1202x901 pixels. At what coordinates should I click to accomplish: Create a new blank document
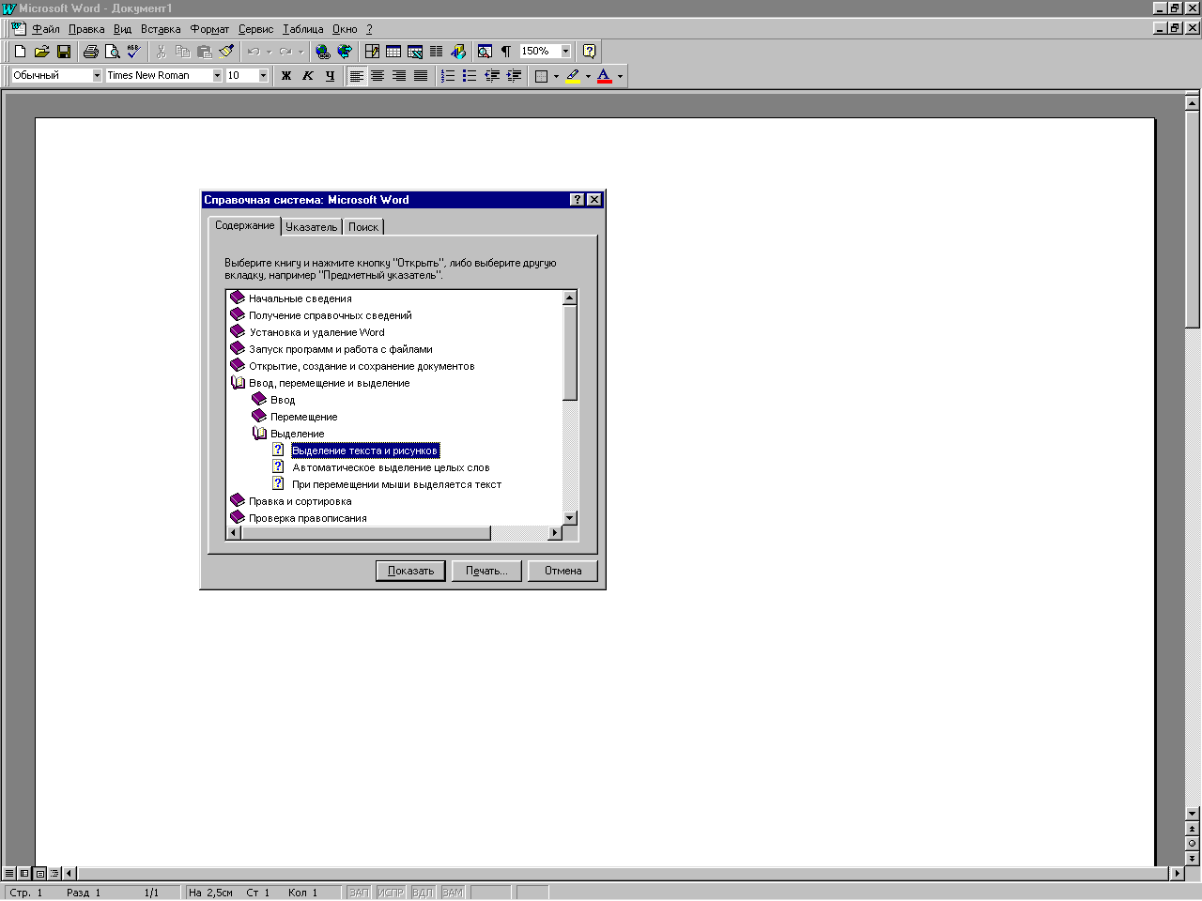pyautogui.click(x=20, y=52)
